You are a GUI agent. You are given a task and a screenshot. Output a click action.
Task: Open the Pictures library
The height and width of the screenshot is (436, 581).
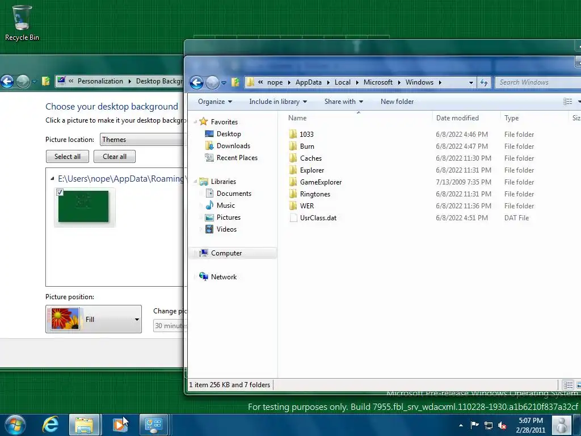228,217
